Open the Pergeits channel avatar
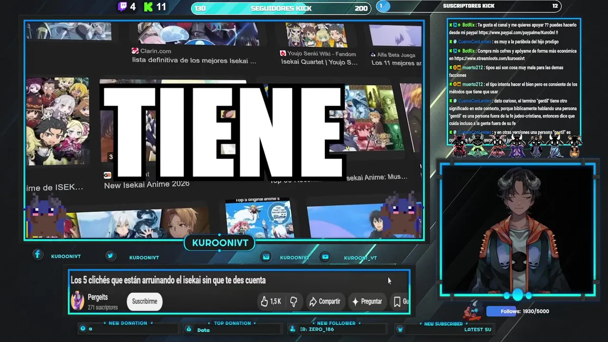Image resolution: width=608 pixels, height=342 pixels. 77,301
